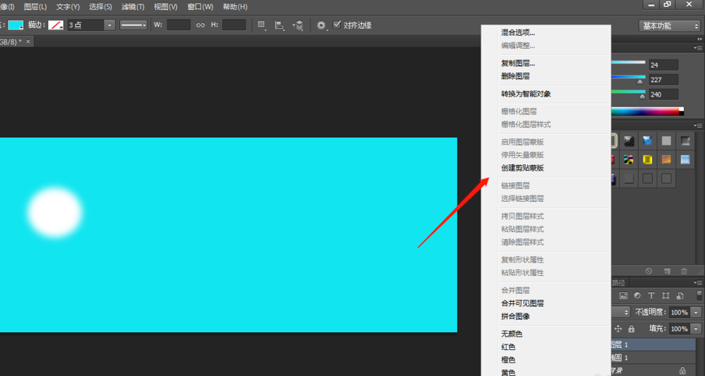Expand the stroke width 3点 dropdown
Screen dimensions: 705x376
(x=109, y=25)
